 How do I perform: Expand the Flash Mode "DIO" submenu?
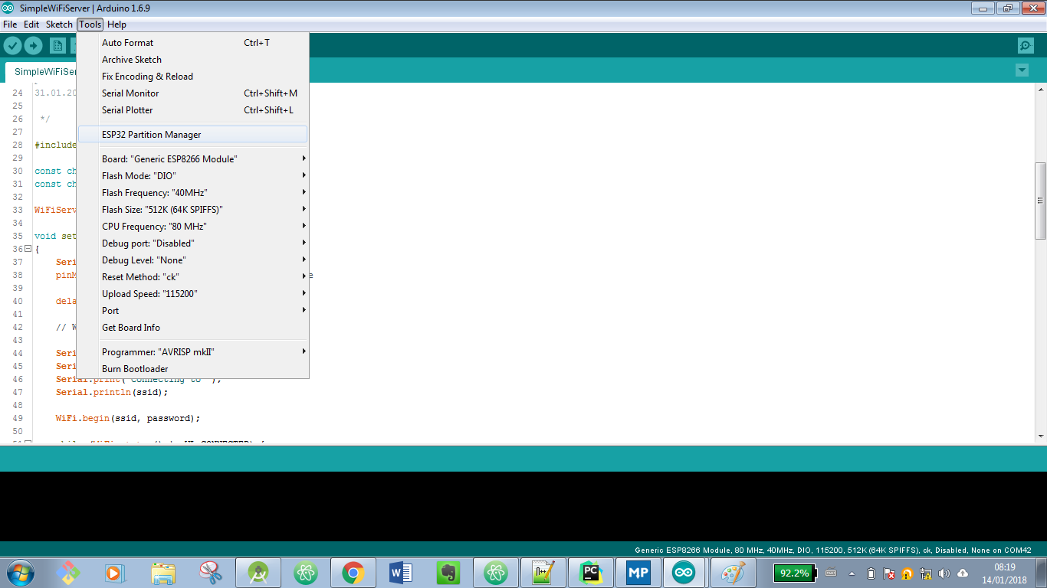click(193, 176)
